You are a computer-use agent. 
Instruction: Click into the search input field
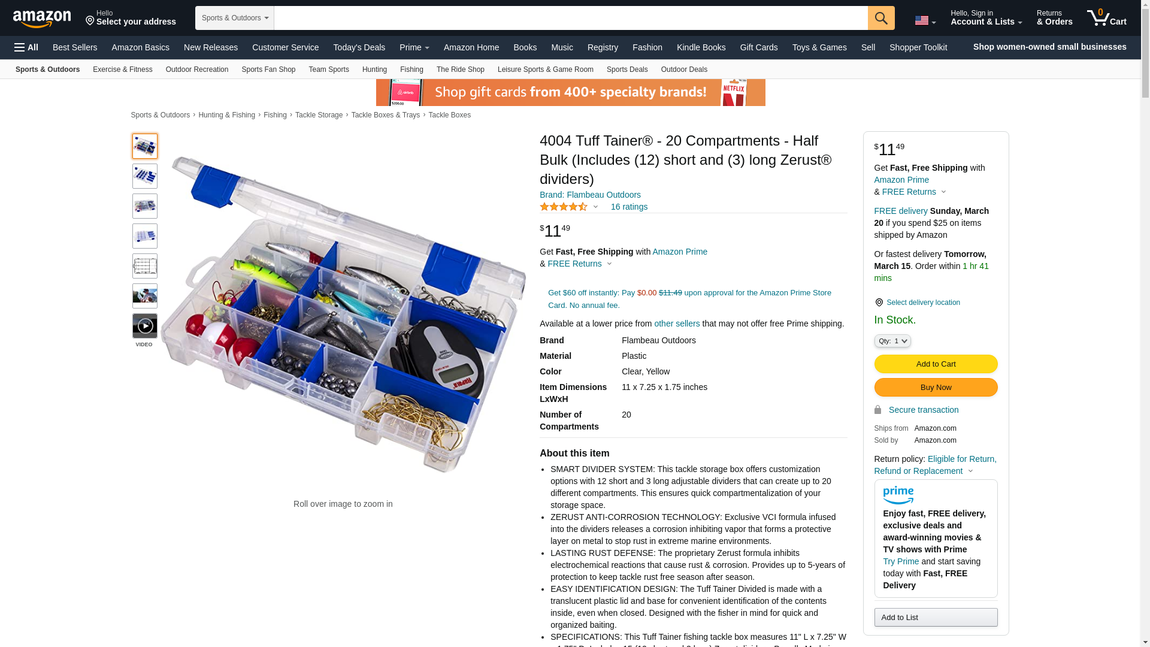click(x=571, y=18)
